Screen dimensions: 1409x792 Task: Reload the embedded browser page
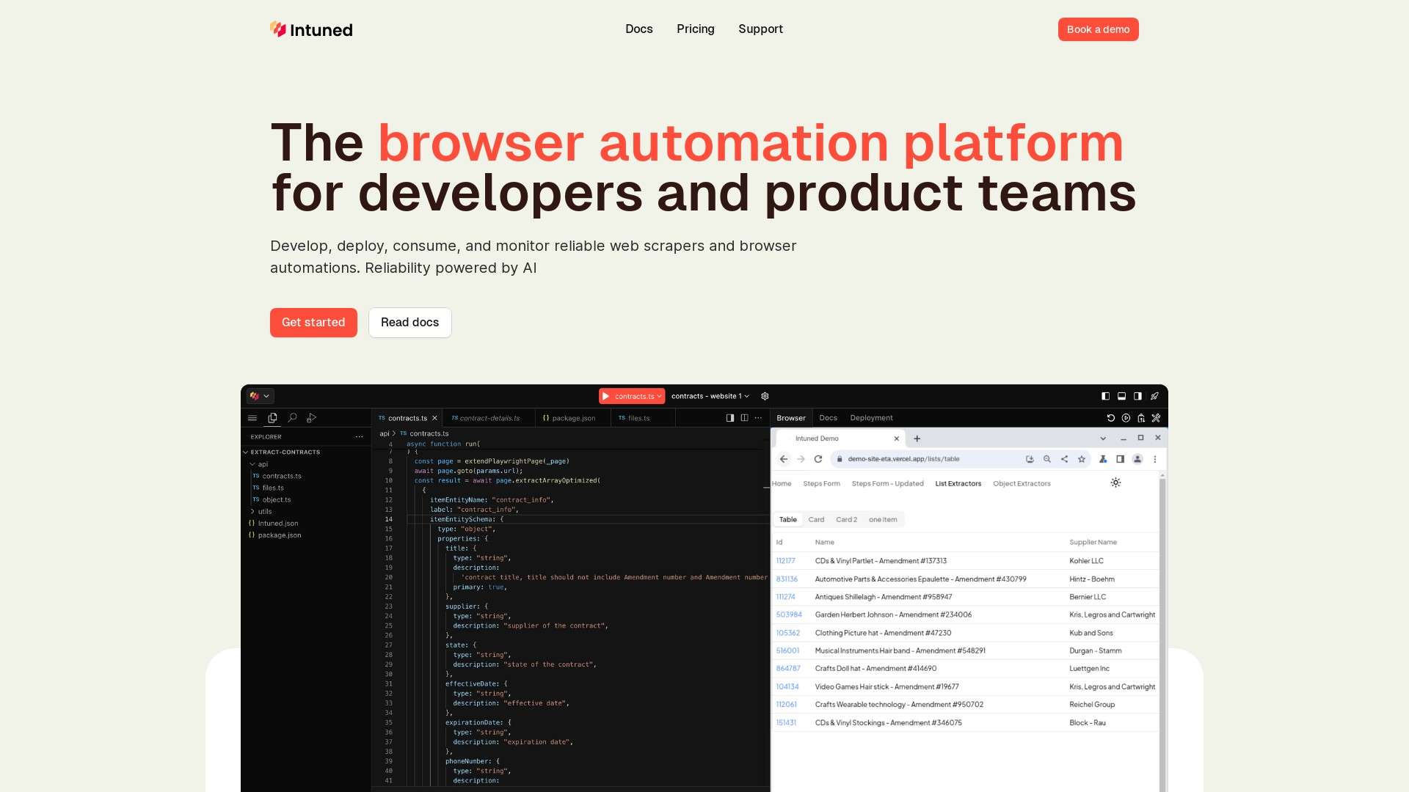pyautogui.click(x=818, y=459)
